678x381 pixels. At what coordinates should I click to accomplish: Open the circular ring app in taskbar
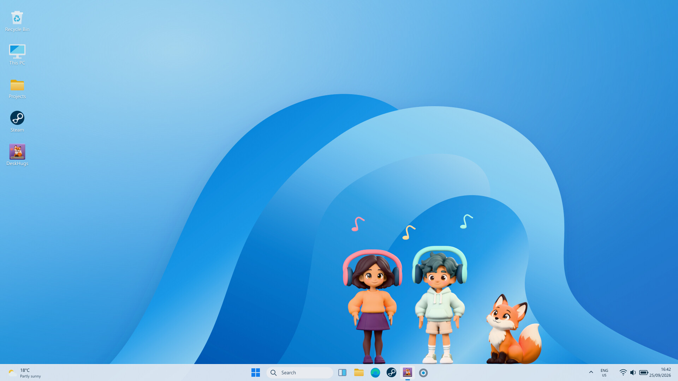click(x=423, y=373)
